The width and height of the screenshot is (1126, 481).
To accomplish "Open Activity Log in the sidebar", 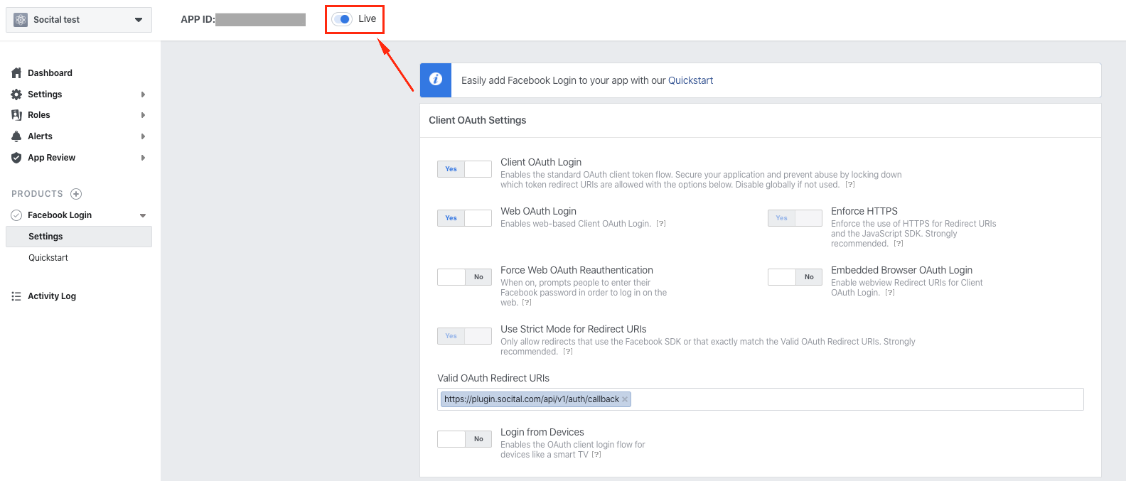I will click(x=52, y=296).
